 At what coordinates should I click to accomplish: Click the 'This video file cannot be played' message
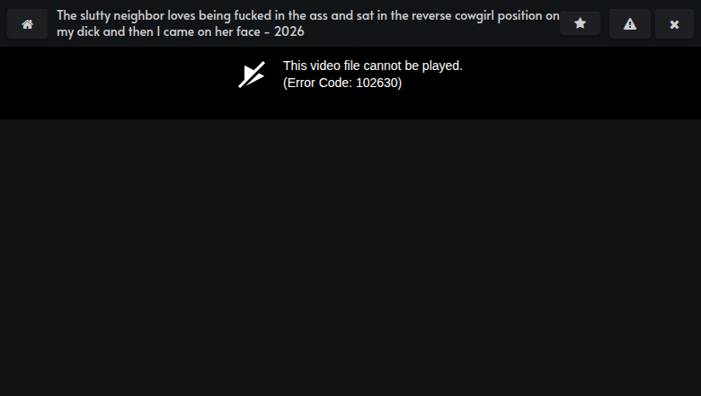[373, 66]
